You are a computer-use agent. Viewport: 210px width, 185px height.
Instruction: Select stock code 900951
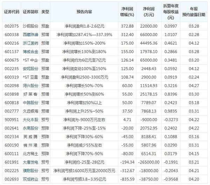coord(12,120)
